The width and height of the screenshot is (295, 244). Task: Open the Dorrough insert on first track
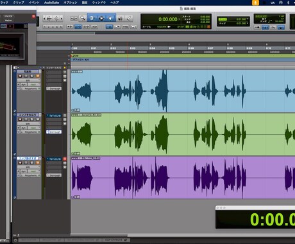tap(54, 89)
